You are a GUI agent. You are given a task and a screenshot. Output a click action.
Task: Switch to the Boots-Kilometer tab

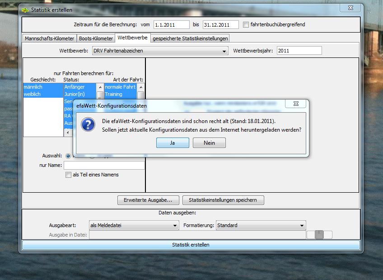pyautogui.click(x=96, y=38)
